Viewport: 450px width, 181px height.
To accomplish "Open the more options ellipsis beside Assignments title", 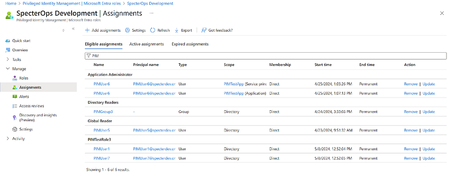I will click(x=152, y=13).
